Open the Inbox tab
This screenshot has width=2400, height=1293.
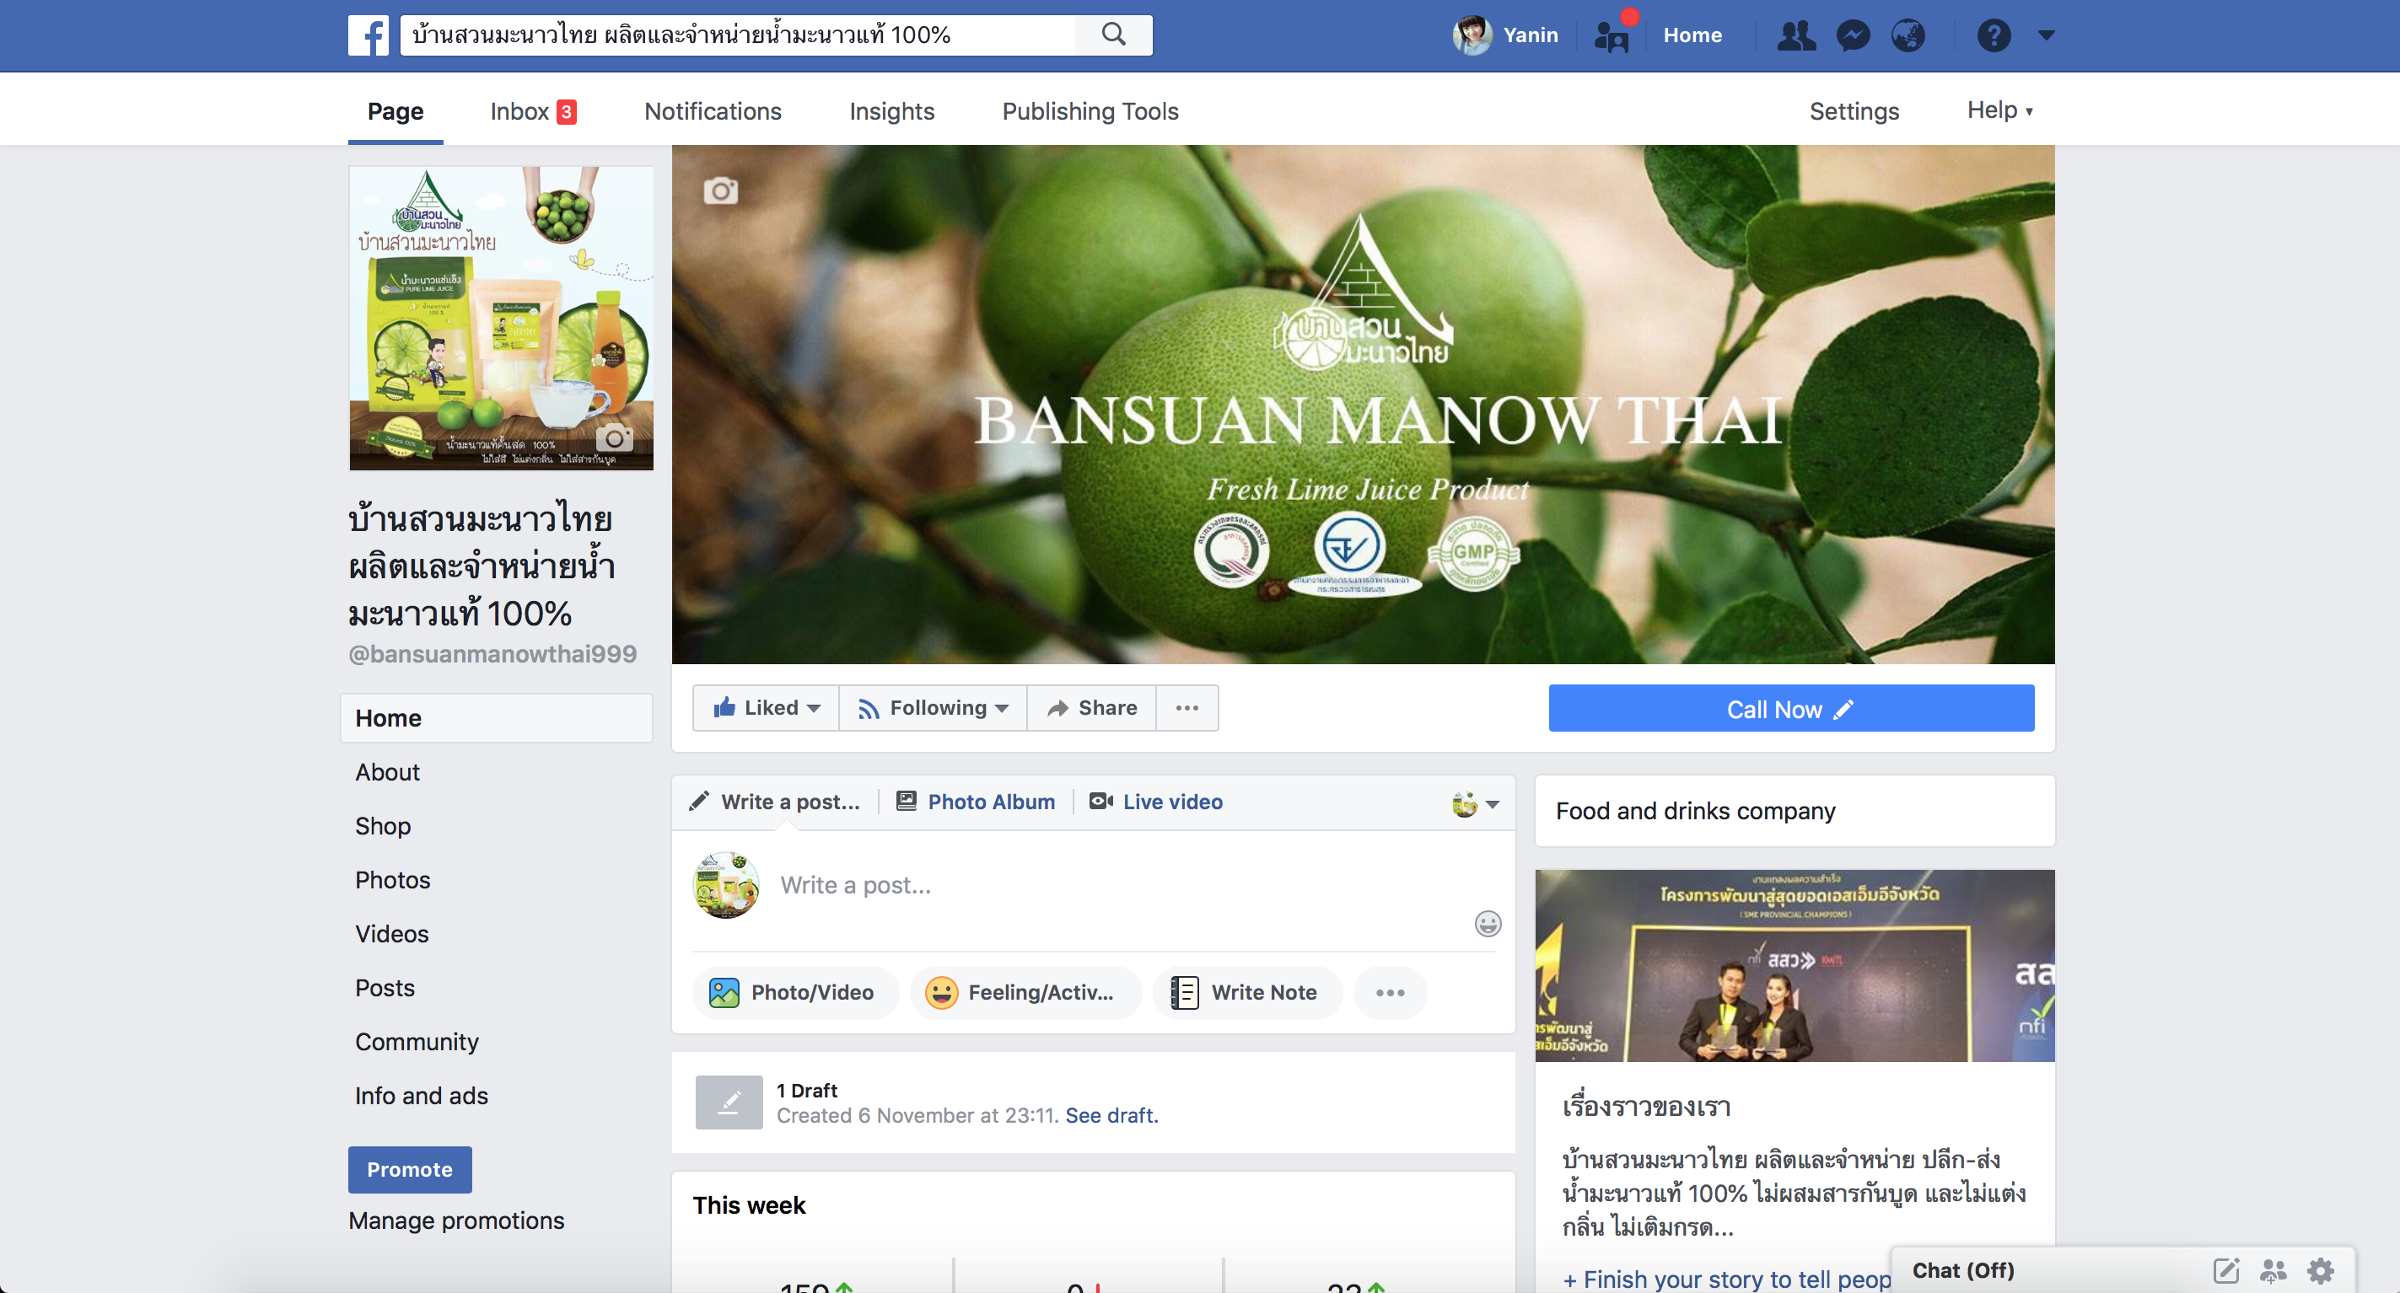[x=533, y=111]
